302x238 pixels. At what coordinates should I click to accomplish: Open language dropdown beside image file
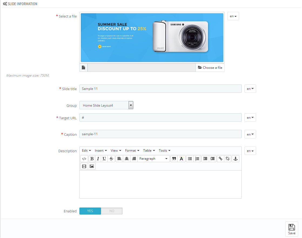pos(233,16)
